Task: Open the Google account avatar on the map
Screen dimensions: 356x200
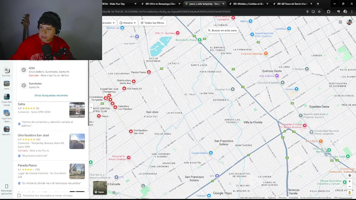Action: pos(349,22)
